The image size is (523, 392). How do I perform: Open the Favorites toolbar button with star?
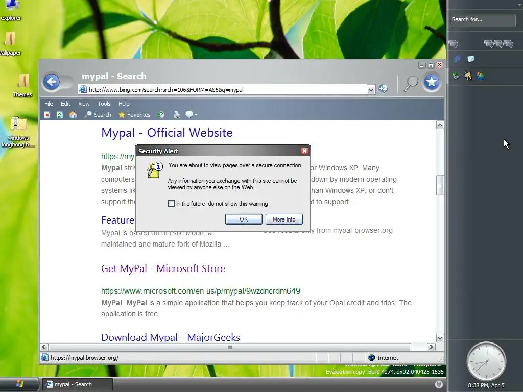pos(134,115)
